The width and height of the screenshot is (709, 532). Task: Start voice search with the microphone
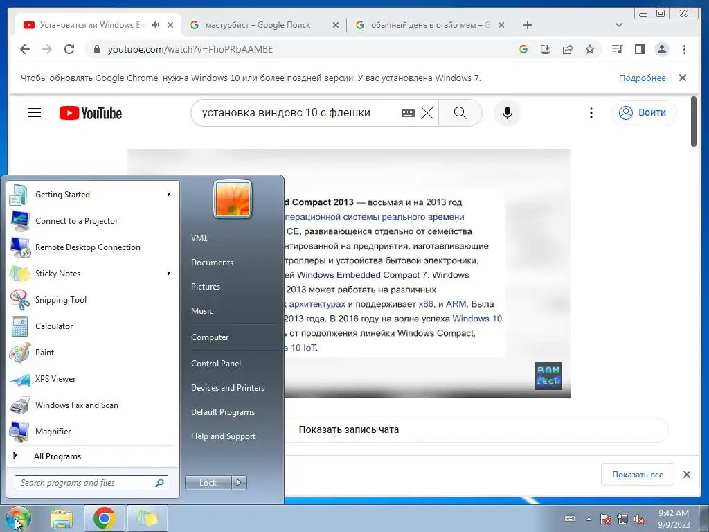(508, 113)
